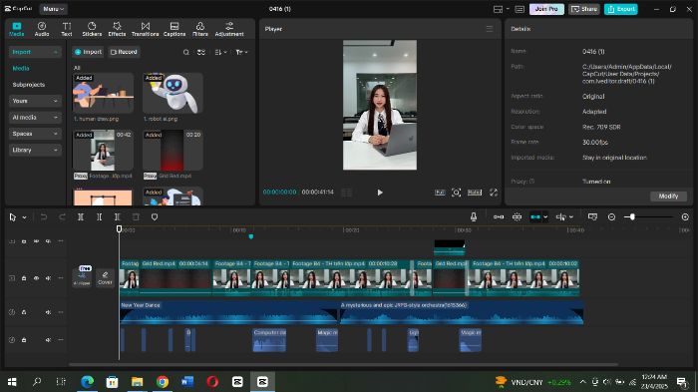Delete left of playhead tool
The height and width of the screenshot is (392, 698).
coord(100,216)
